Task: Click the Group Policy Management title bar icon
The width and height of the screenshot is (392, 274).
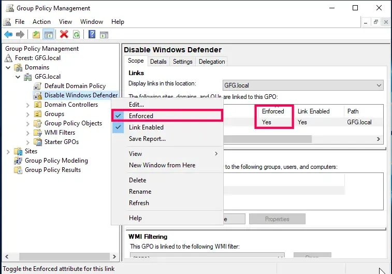Action: point(10,8)
